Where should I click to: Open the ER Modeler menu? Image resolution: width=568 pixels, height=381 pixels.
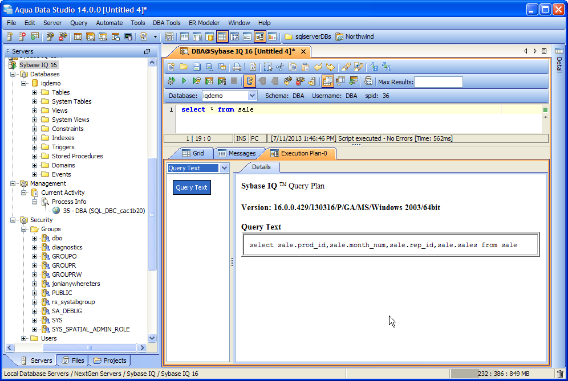click(204, 23)
